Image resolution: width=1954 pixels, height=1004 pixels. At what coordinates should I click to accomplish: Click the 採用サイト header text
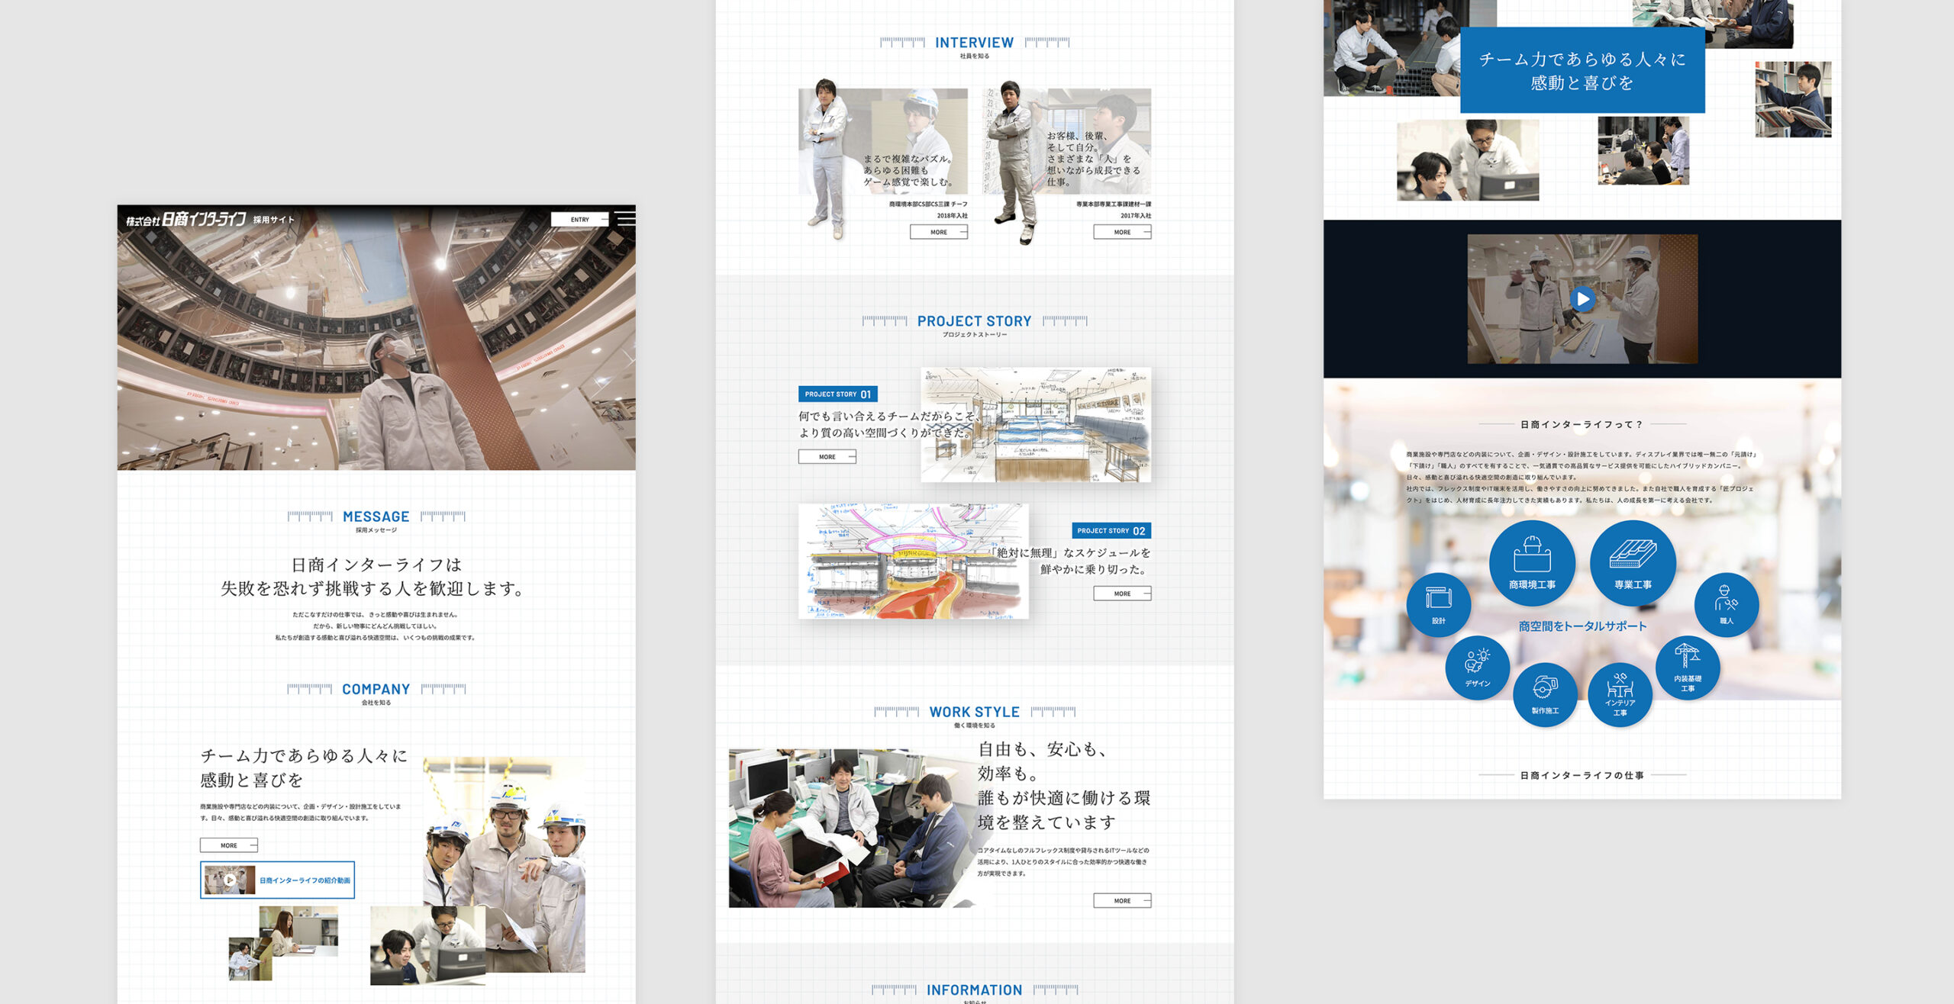[x=273, y=220]
